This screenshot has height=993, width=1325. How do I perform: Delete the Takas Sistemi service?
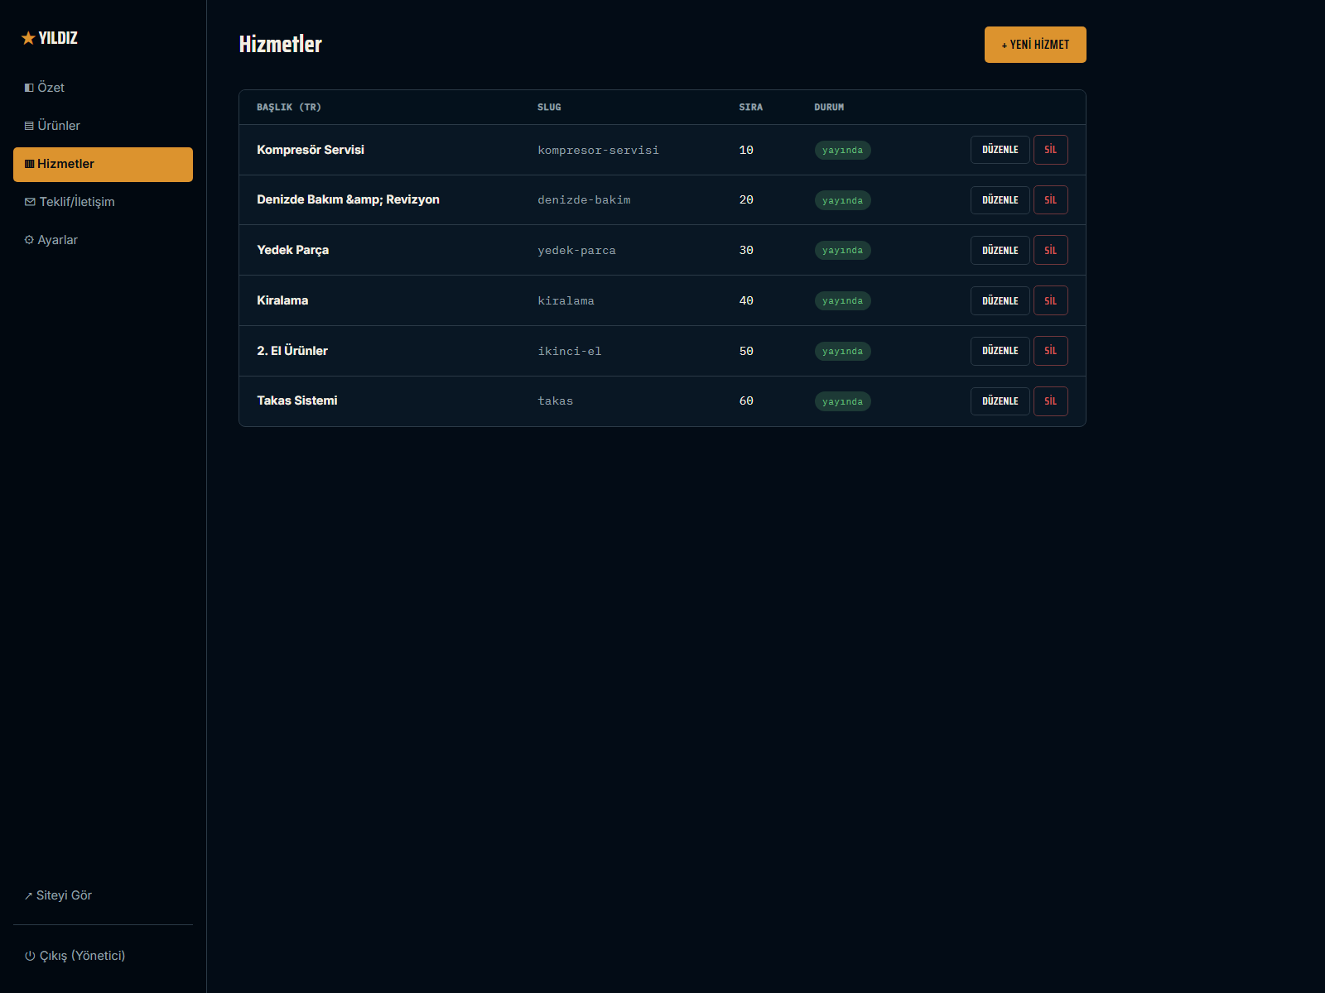tap(1050, 401)
